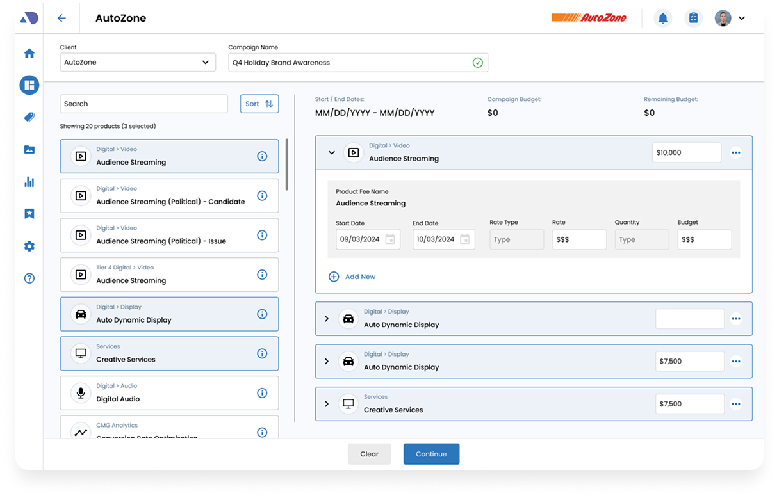
Task: Click the Add New plus icon
Action: point(334,277)
